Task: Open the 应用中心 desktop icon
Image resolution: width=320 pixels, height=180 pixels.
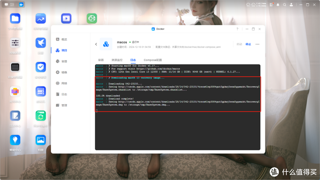Action: 15,92
